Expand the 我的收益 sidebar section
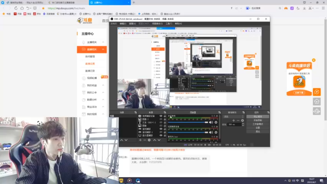The image size is (327, 184). point(103,85)
